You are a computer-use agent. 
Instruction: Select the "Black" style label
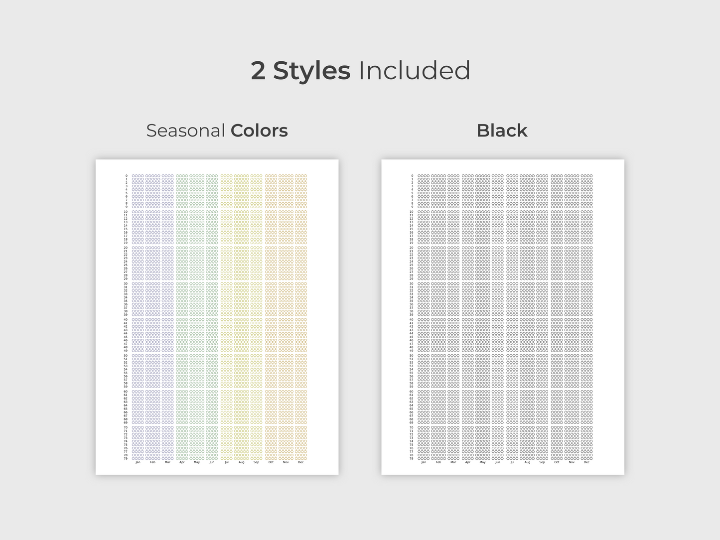tap(502, 131)
